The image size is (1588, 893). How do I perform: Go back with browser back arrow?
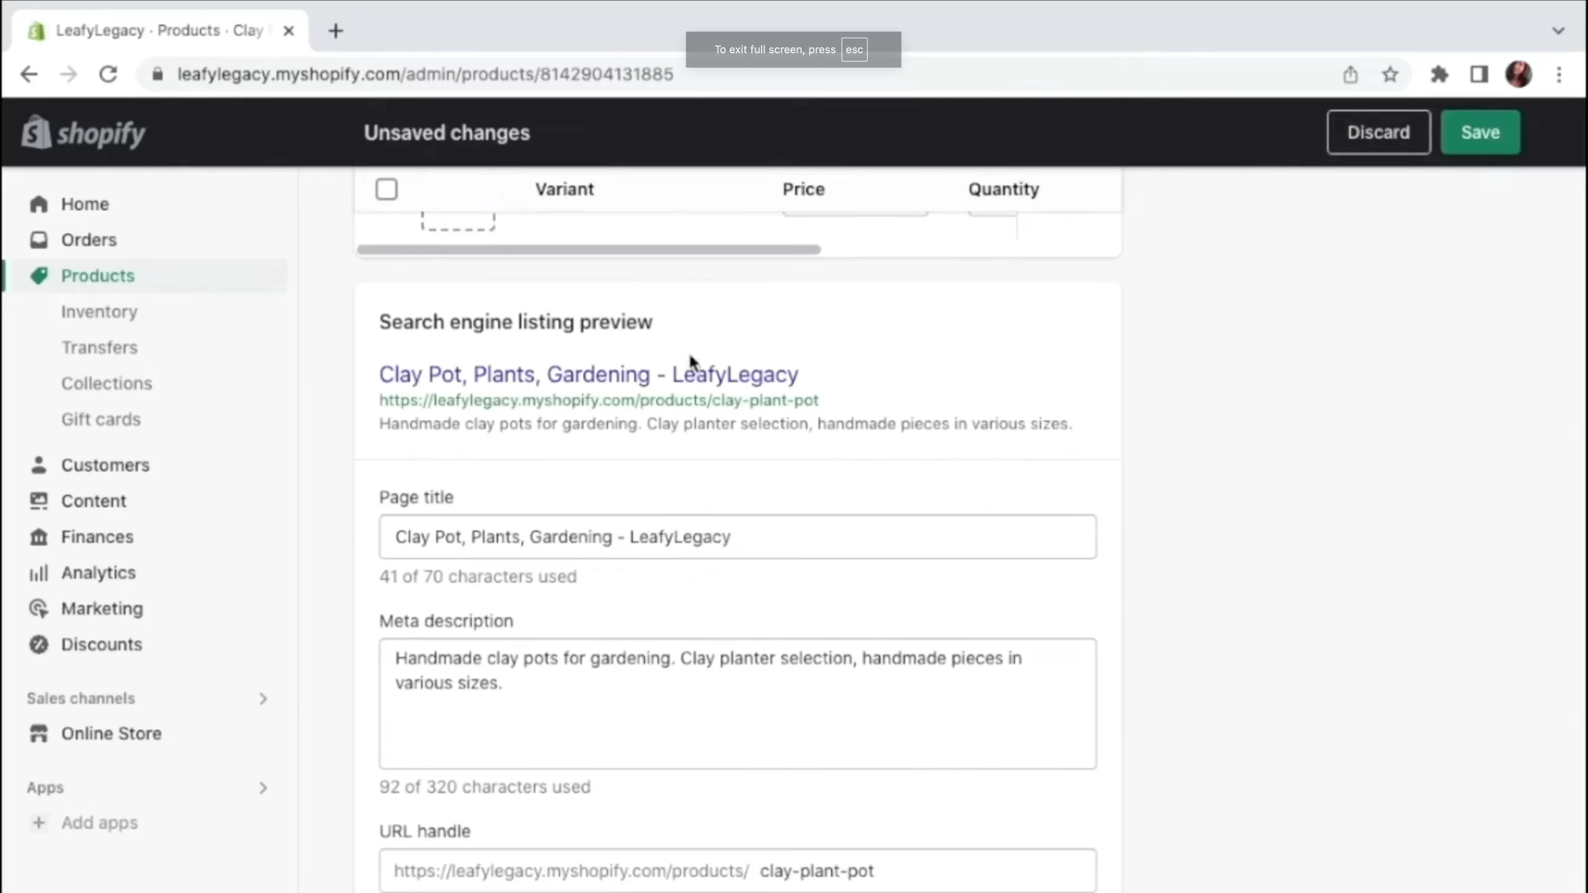pyautogui.click(x=29, y=74)
